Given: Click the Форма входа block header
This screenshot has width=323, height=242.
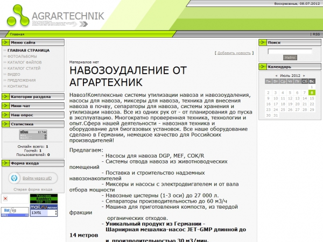Looking at the screenshot, I should click(x=33, y=163).
